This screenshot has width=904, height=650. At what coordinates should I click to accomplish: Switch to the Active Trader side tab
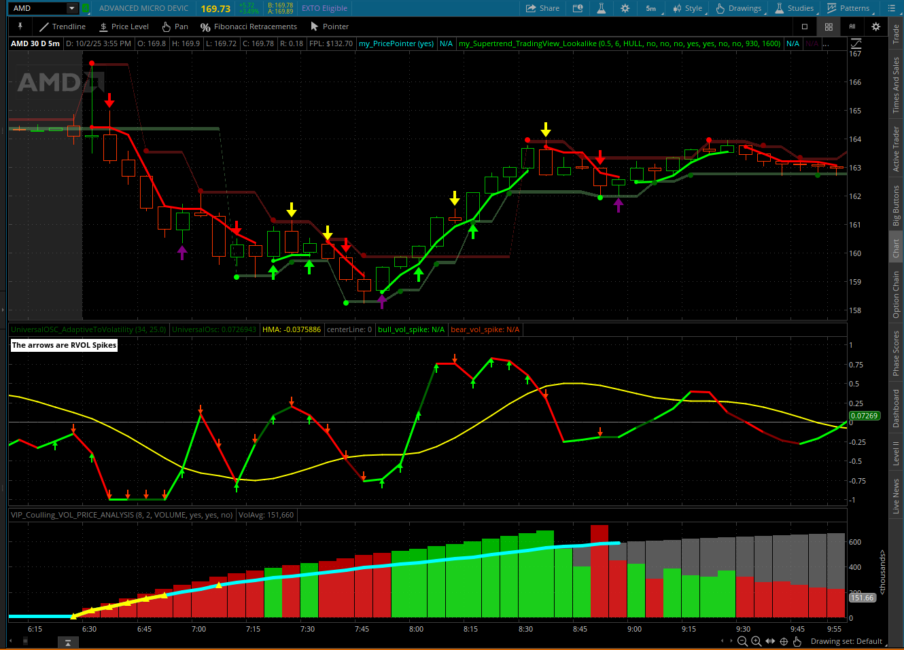[896, 149]
